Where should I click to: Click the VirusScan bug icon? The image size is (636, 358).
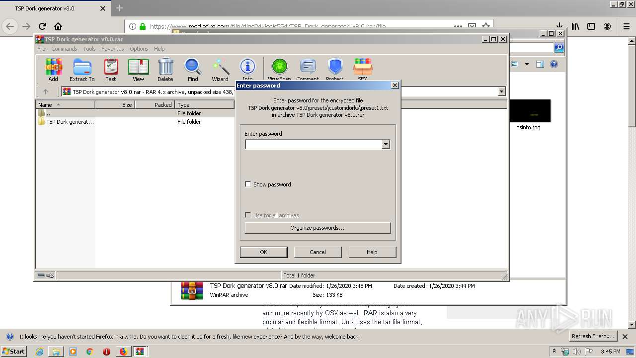[x=279, y=69]
